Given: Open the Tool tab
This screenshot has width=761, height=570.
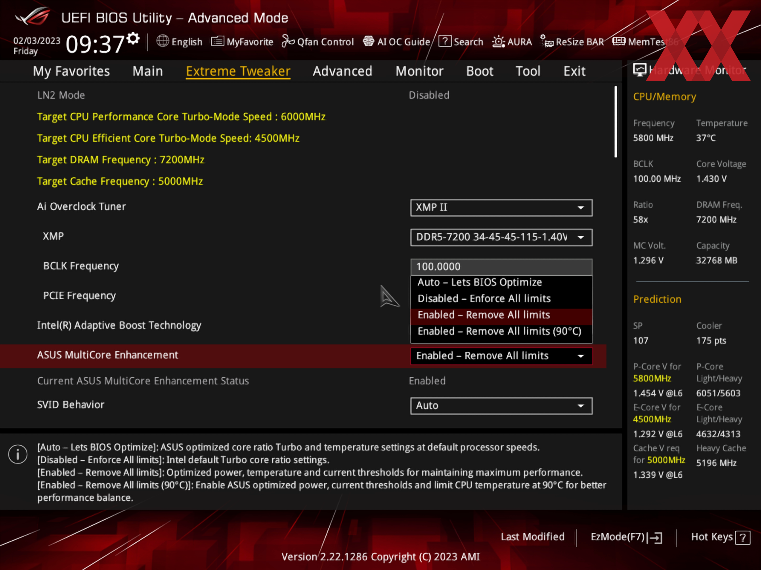Looking at the screenshot, I should 528,71.
